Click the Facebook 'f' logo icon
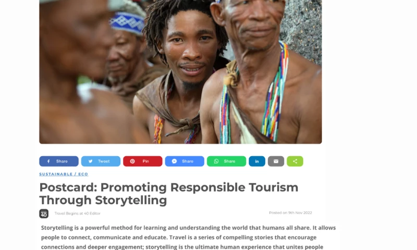 click(x=48, y=161)
